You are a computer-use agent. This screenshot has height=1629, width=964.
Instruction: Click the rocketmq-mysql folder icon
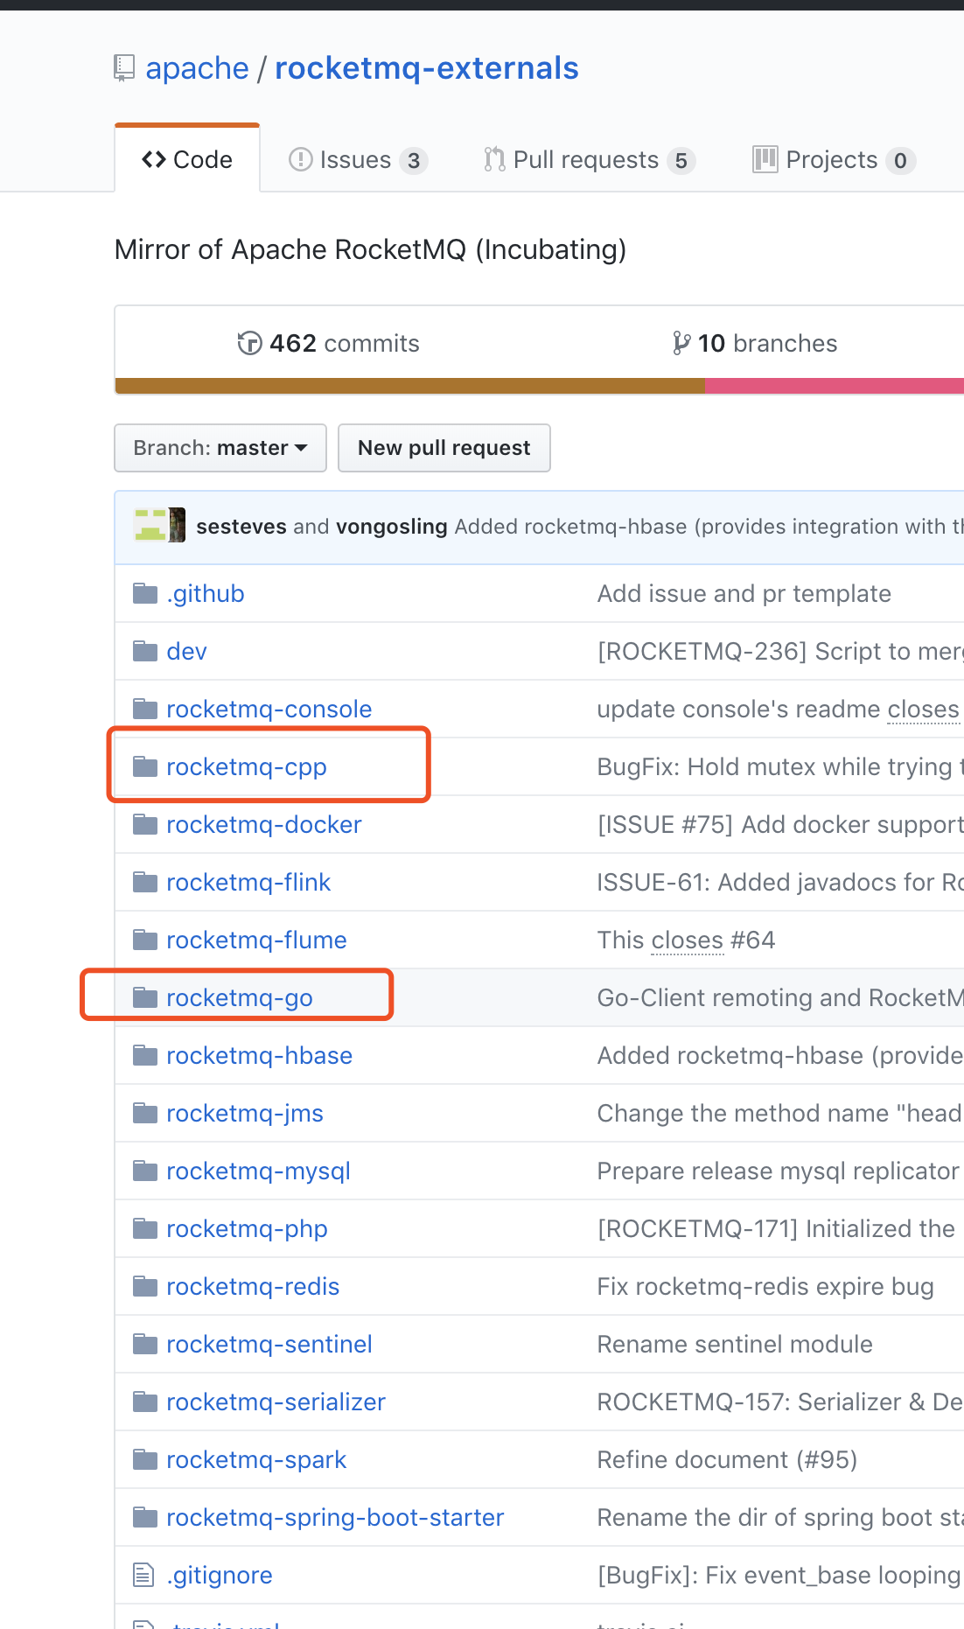coord(144,1171)
